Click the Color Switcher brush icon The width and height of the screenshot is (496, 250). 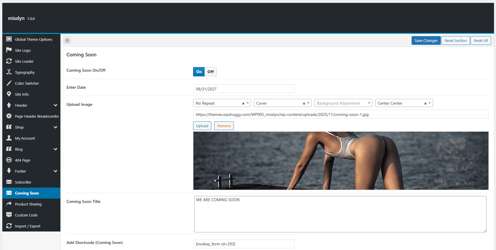pyautogui.click(x=9, y=83)
